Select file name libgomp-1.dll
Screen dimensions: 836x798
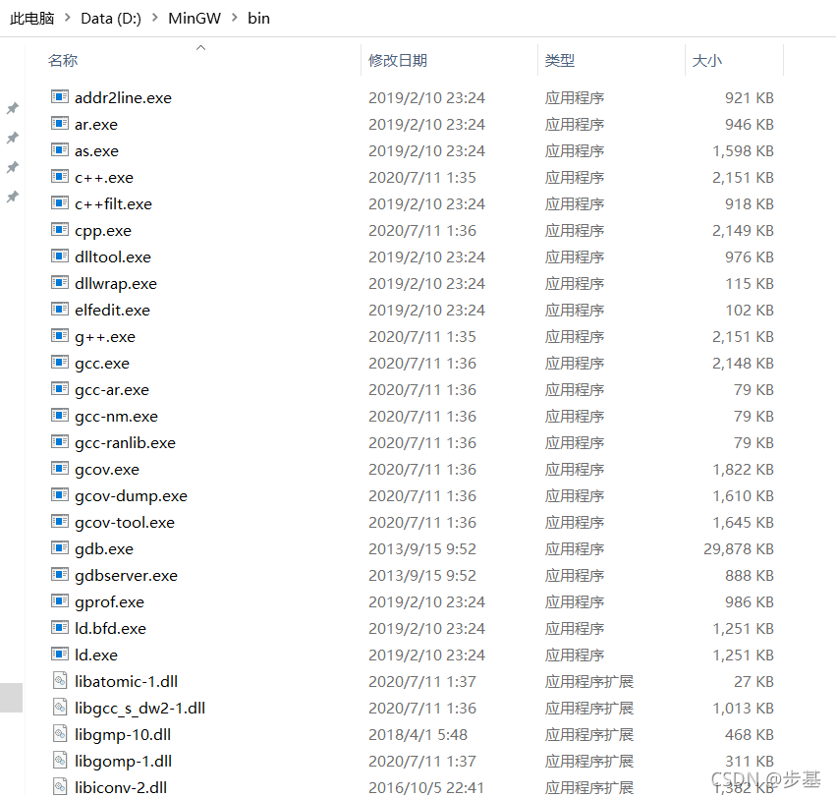124,762
